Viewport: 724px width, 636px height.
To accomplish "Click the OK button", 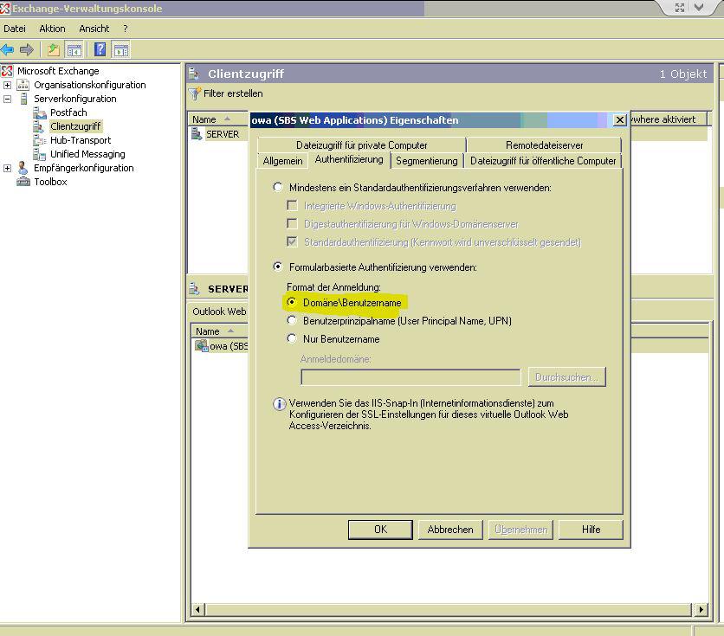I will tap(380, 530).
